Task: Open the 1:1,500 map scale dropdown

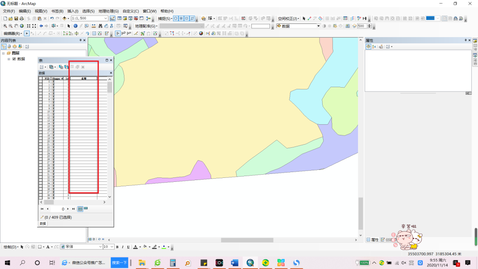Action: (106, 19)
